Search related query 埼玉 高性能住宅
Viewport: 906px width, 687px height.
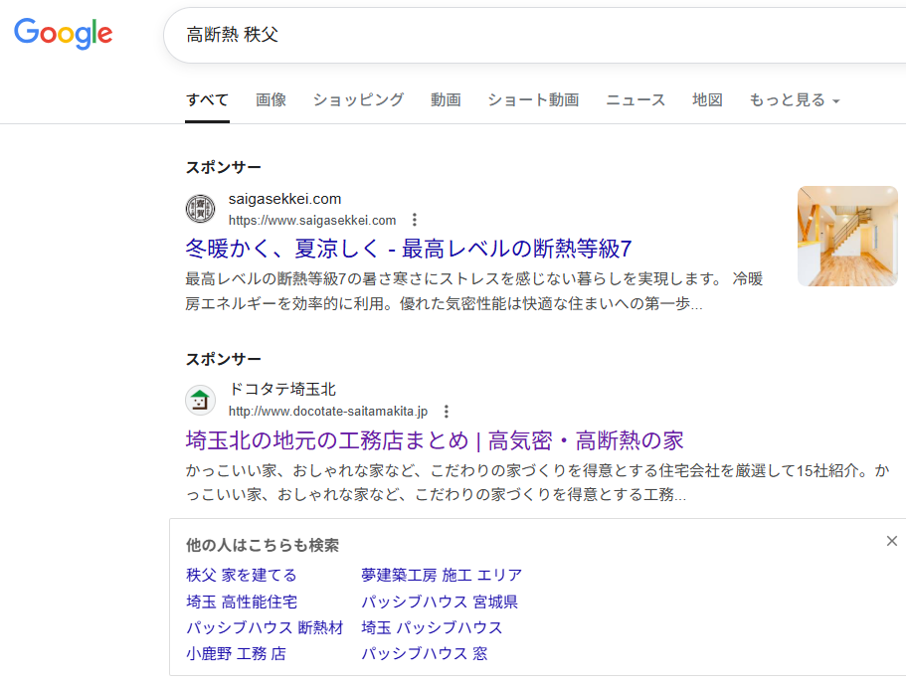coord(242,602)
